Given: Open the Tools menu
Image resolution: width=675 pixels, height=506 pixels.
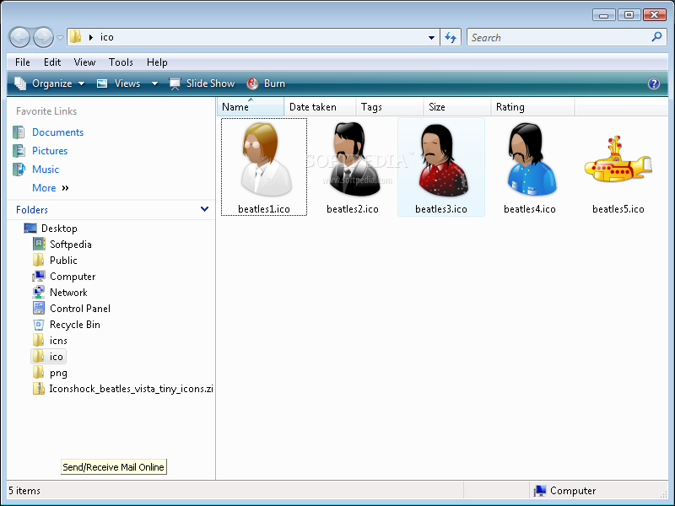Looking at the screenshot, I should [x=121, y=62].
